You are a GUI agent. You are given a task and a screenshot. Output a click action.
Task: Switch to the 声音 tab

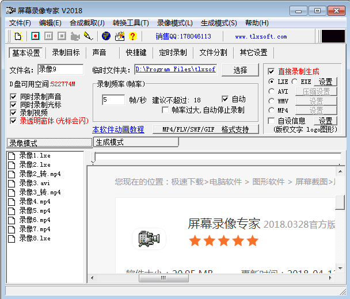[x=100, y=53]
